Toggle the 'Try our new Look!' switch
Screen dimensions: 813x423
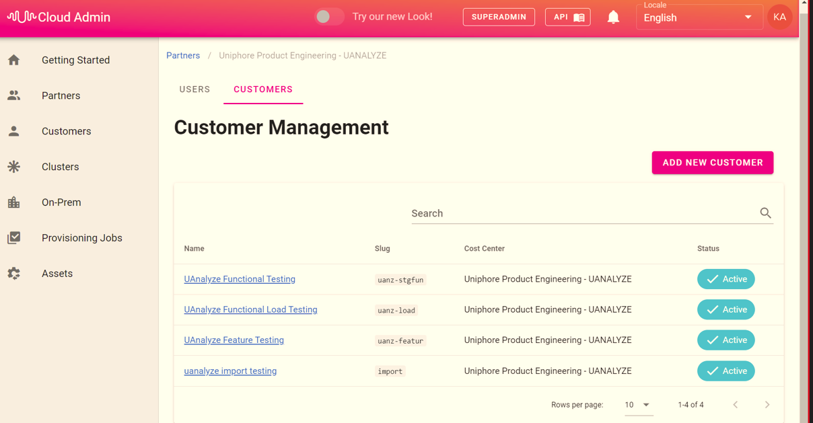(328, 17)
